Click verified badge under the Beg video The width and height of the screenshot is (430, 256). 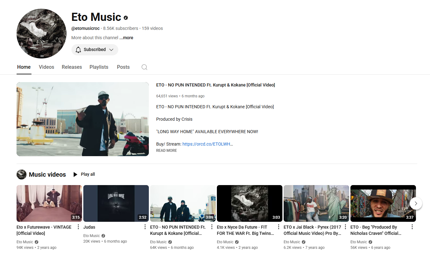370,242
